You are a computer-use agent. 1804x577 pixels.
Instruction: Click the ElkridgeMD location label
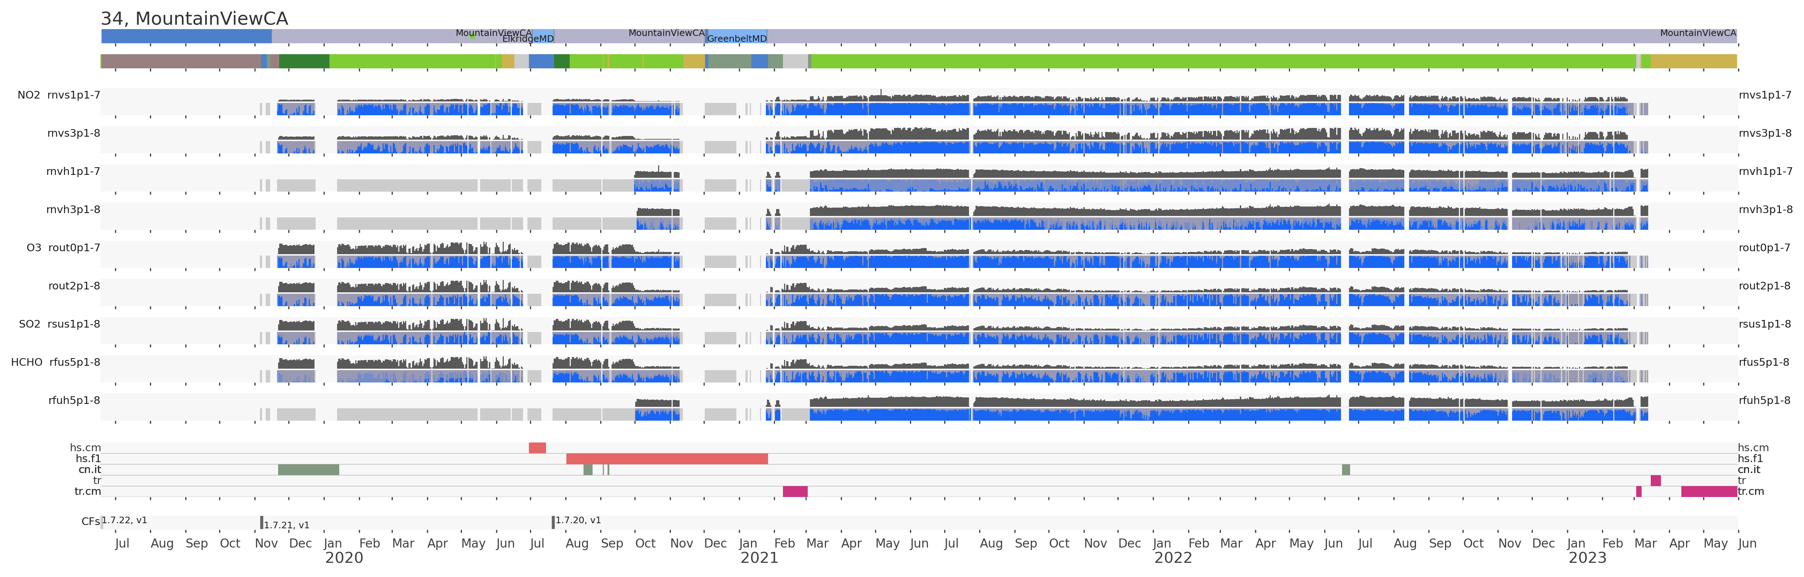(x=527, y=39)
